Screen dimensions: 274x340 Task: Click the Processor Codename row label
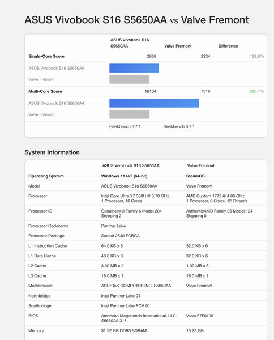[x=48, y=226]
